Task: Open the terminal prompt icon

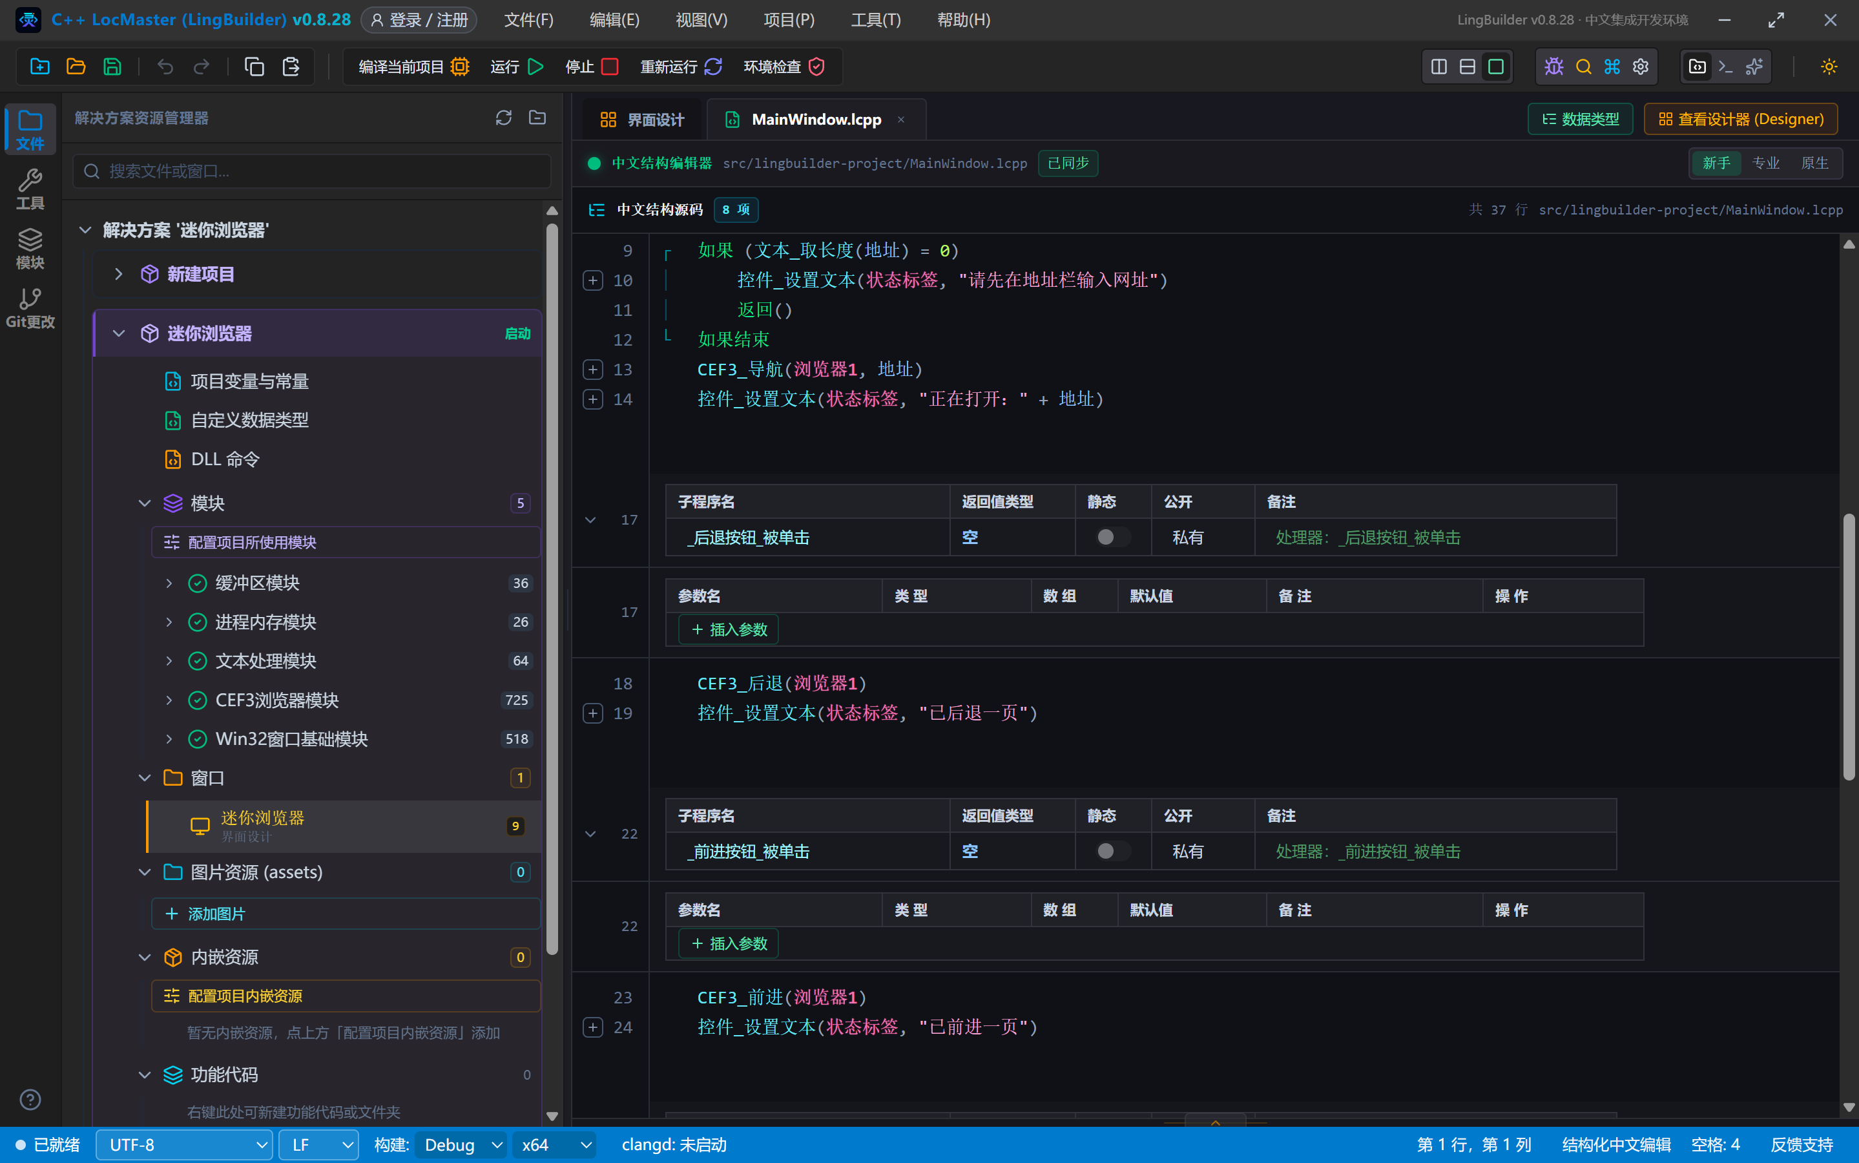Action: click(1725, 67)
